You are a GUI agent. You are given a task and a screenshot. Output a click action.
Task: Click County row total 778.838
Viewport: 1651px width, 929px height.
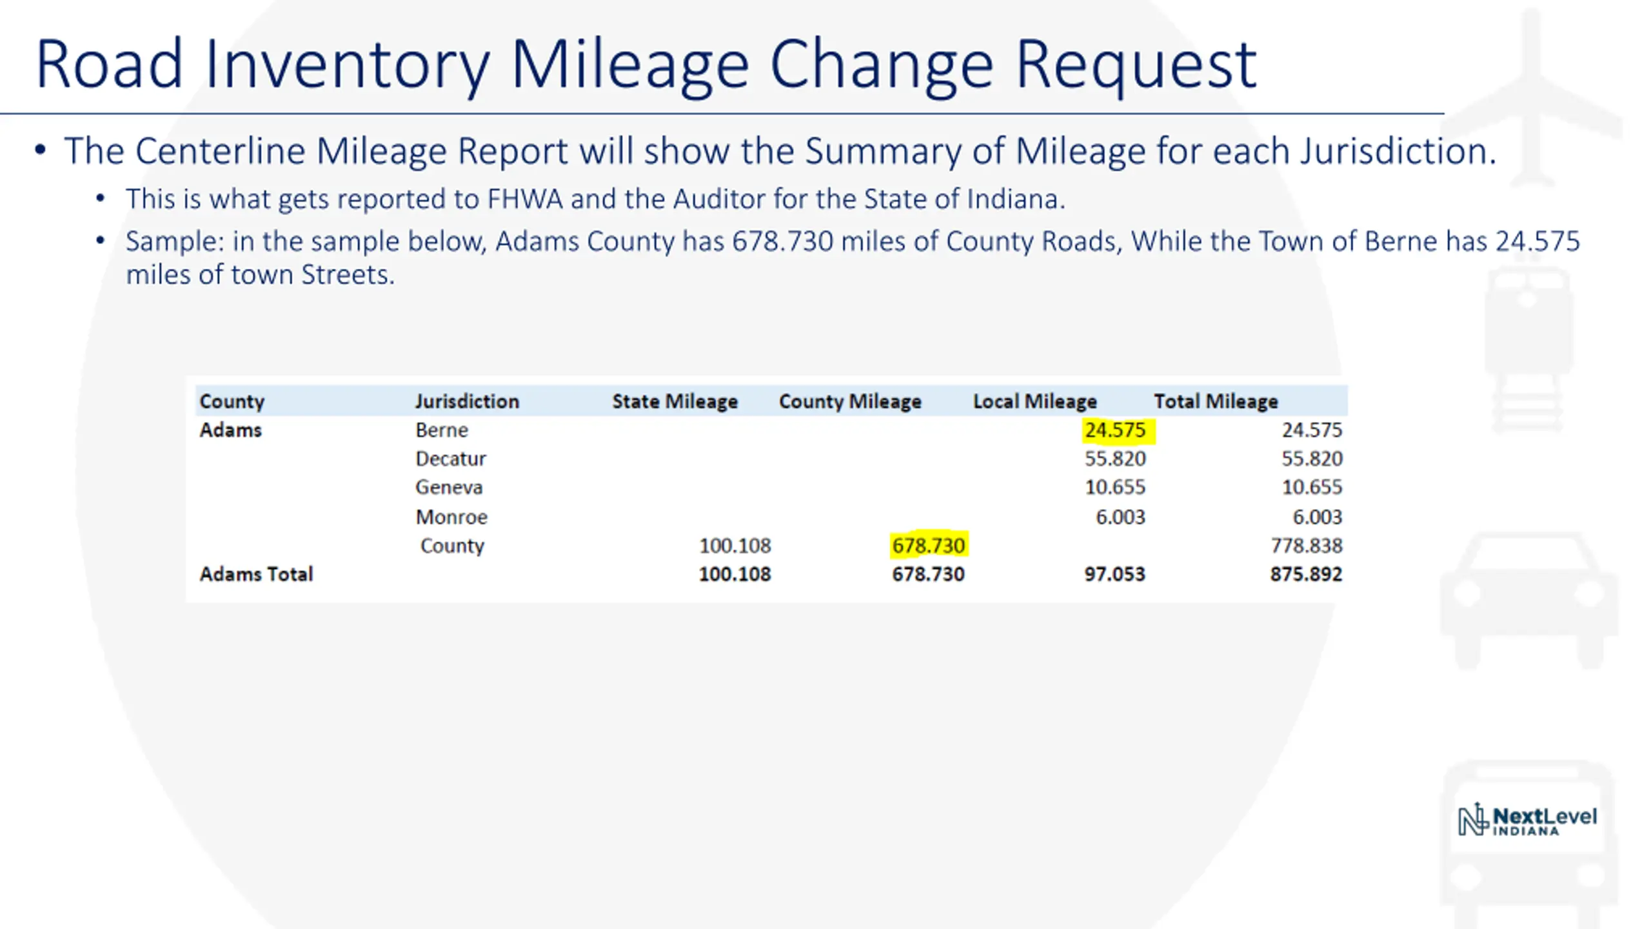click(x=1307, y=546)
